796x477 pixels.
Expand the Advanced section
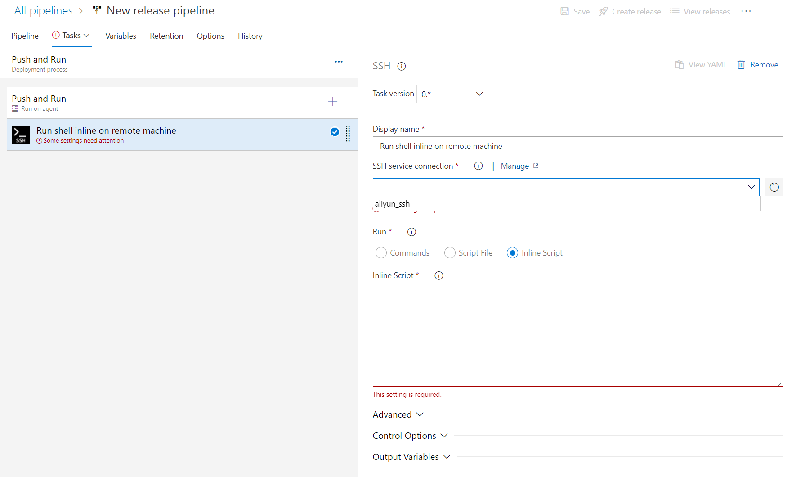(x=398, y=414)
